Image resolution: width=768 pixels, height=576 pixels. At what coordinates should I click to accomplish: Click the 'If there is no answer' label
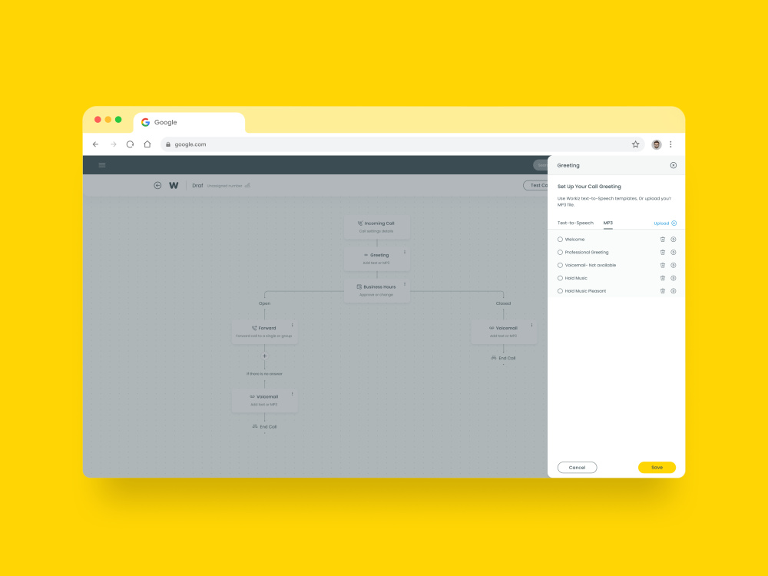pyautogui.click(x=264, y=374)
